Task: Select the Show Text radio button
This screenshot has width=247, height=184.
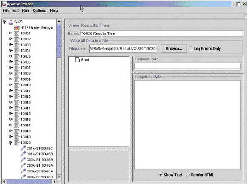Action: (160, 175)
